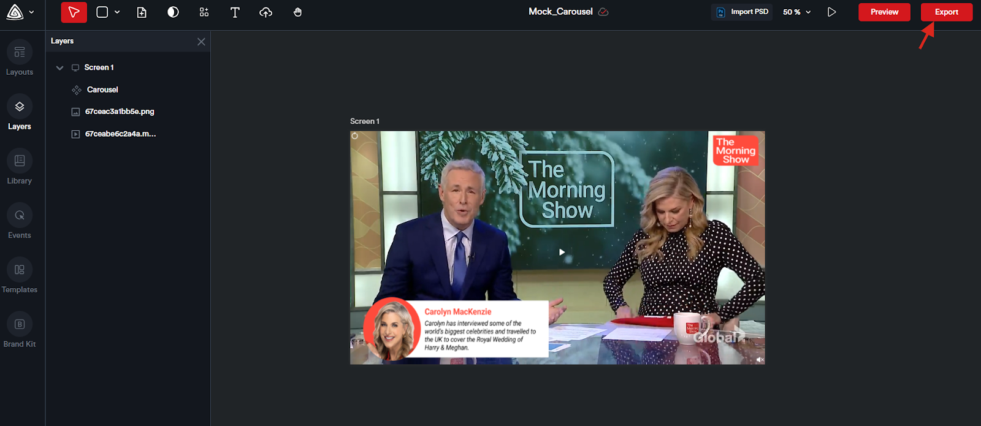Image resolution: width=981 pixels, height=426 pixels.
Task: Collapse the Screen 1 layer tree
Action: pyautogui.click(x=59, y=68)
